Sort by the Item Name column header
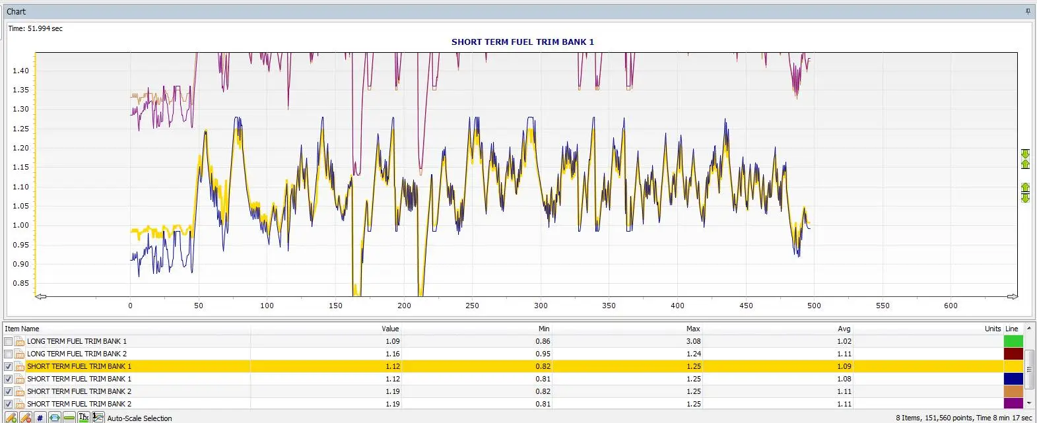 [x=22, y=329]
